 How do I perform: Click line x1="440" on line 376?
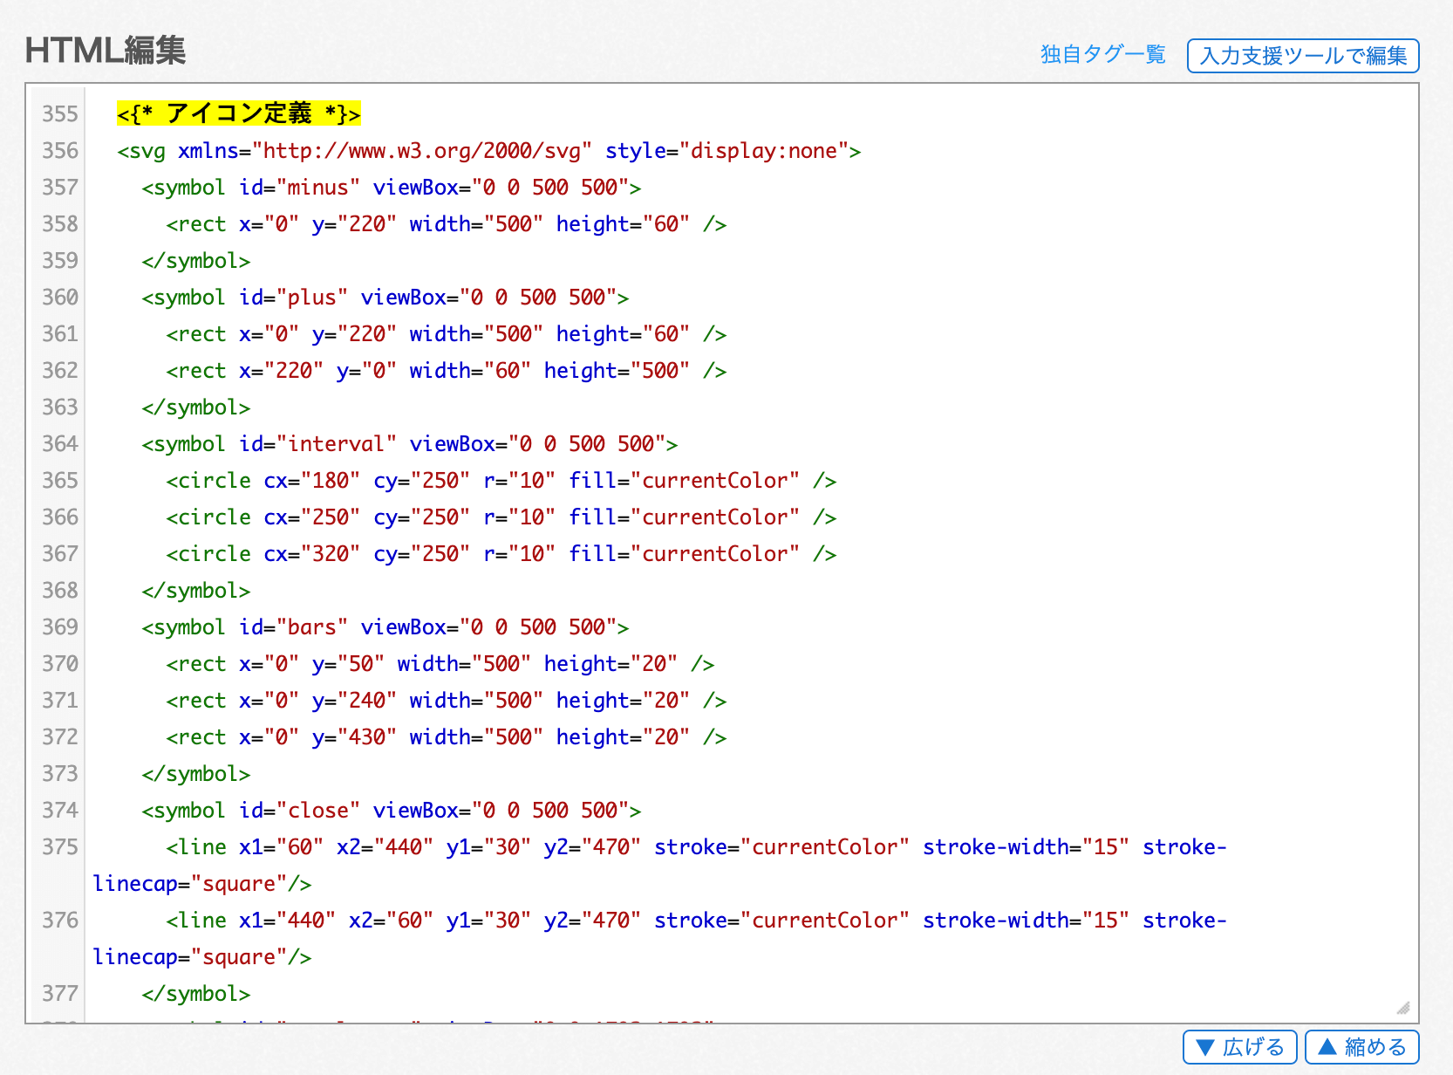[660, 939]
